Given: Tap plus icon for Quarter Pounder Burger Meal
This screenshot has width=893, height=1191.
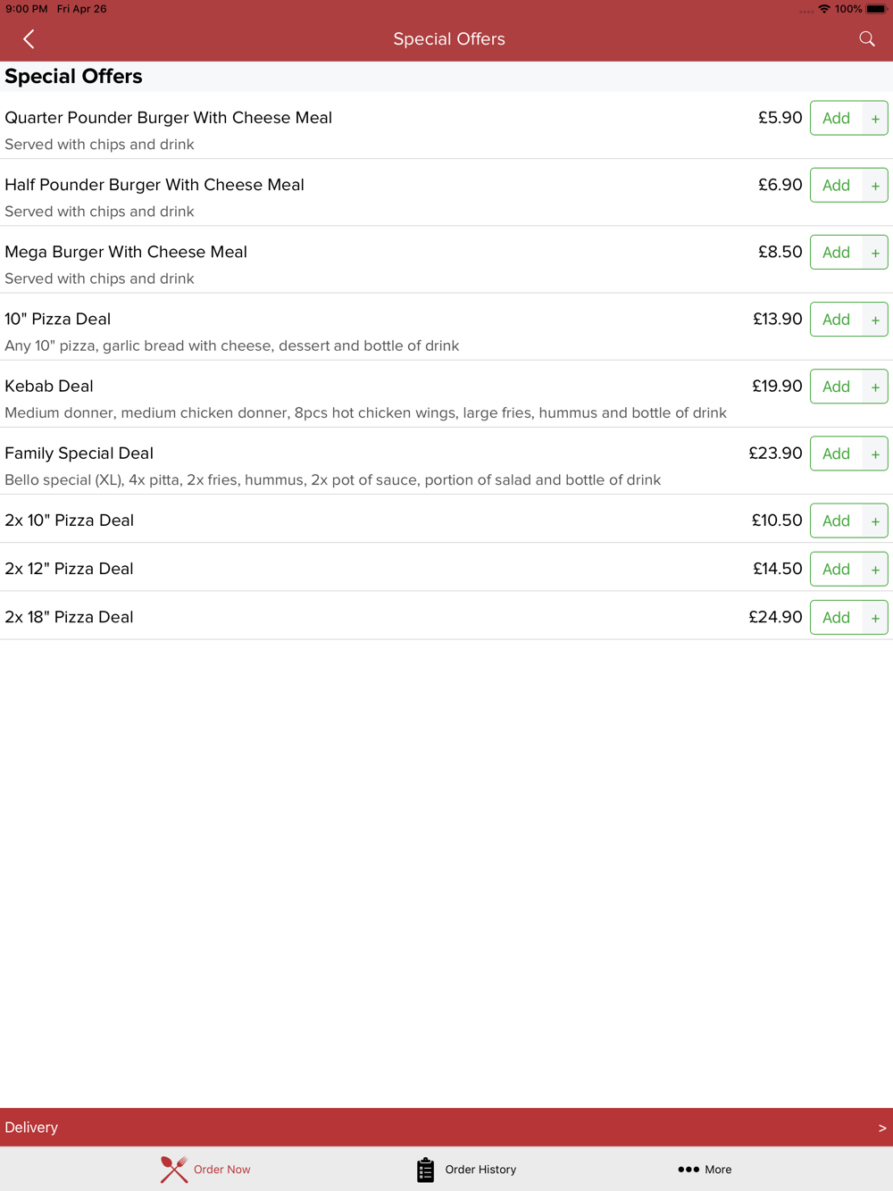Looking at the screenshot, I should pos(875,119).
